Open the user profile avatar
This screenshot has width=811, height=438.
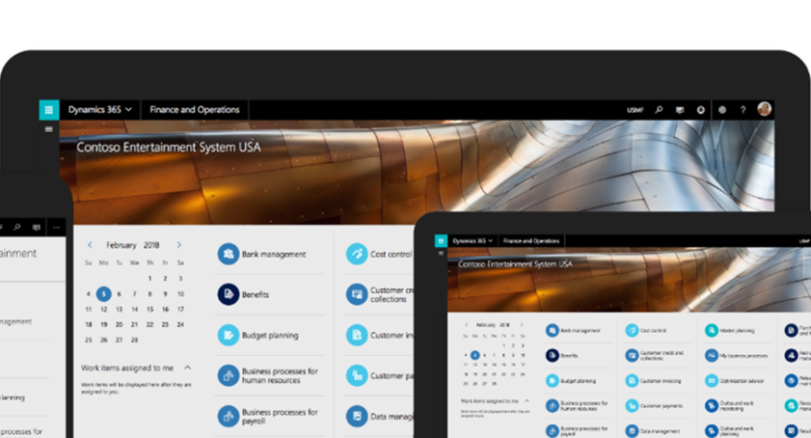coord(764,110)
